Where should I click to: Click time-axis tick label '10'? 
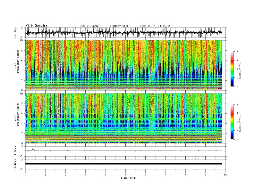coord(225,175)
